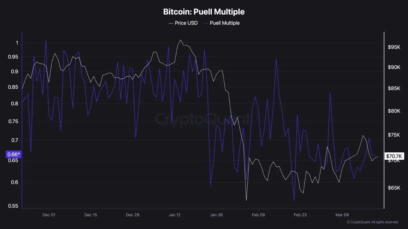This screenshot has height=229, width=408.
Task: Click the chart title Bitcoin: Puell Multiple
Action: tap(204, 12)
